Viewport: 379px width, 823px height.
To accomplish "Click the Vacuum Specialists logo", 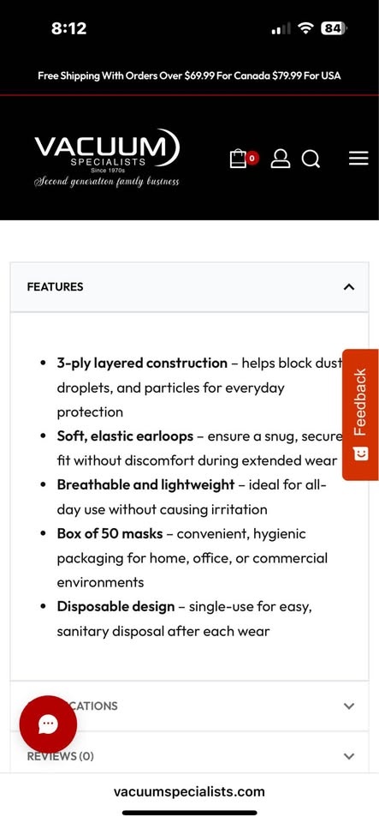I will click(107, 158).
